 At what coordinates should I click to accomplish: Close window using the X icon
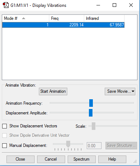click(131, 5)
